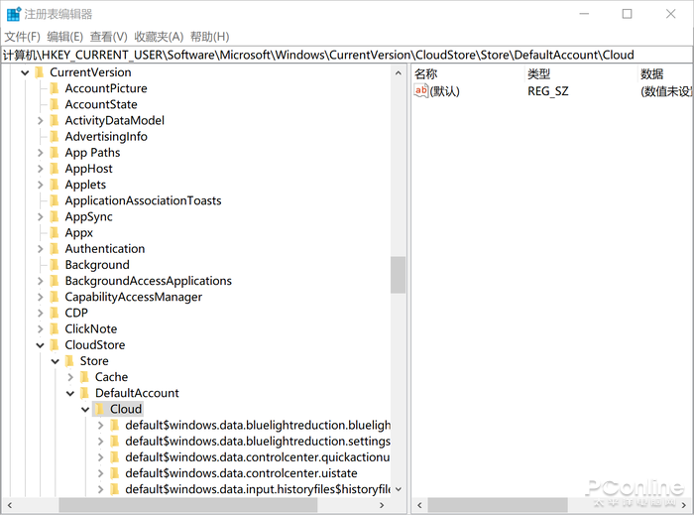Expand the ClickNote key

(41, 329)
